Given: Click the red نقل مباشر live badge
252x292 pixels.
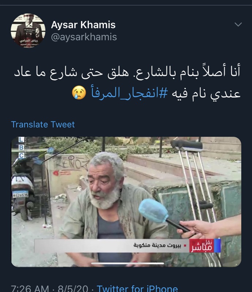Looking at the screenshot, I should point(202,246).
